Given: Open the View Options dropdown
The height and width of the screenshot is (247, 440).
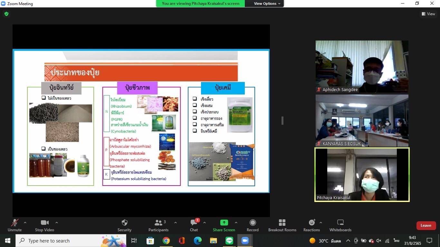Looking at the screenshot, I should tap(267, 4).
